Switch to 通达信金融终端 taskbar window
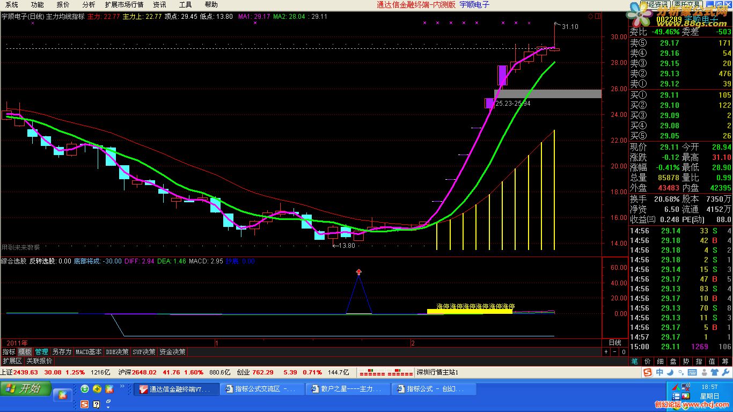 point(175,389)
